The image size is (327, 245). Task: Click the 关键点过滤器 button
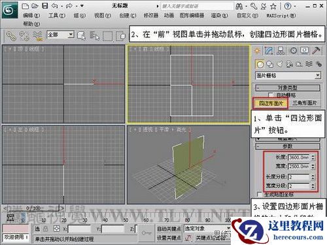click(210, 238)
